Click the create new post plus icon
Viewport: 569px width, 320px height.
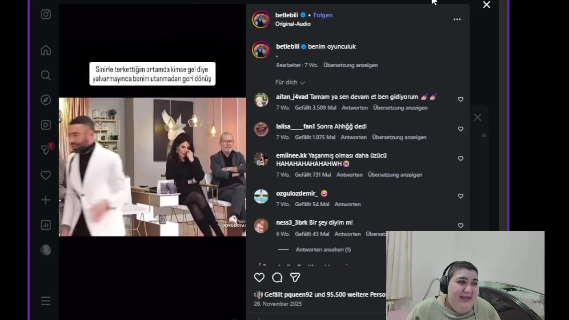click(x=46, y=200)
